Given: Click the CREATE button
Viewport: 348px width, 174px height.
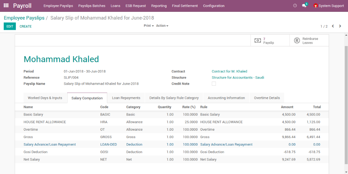Looking at the screenshot, I should click(x=25, y=26).
